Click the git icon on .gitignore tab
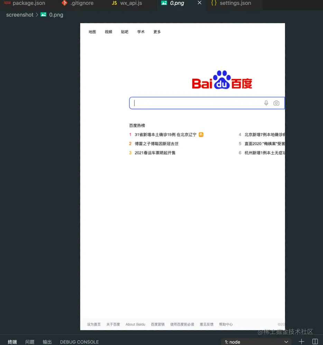This screenshot has width=323, height=345. [x=64, y=3]
